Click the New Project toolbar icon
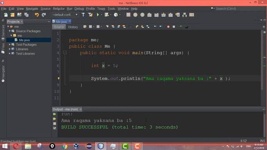The width and height of the screenshot is (267, 150). pos(13,15)
